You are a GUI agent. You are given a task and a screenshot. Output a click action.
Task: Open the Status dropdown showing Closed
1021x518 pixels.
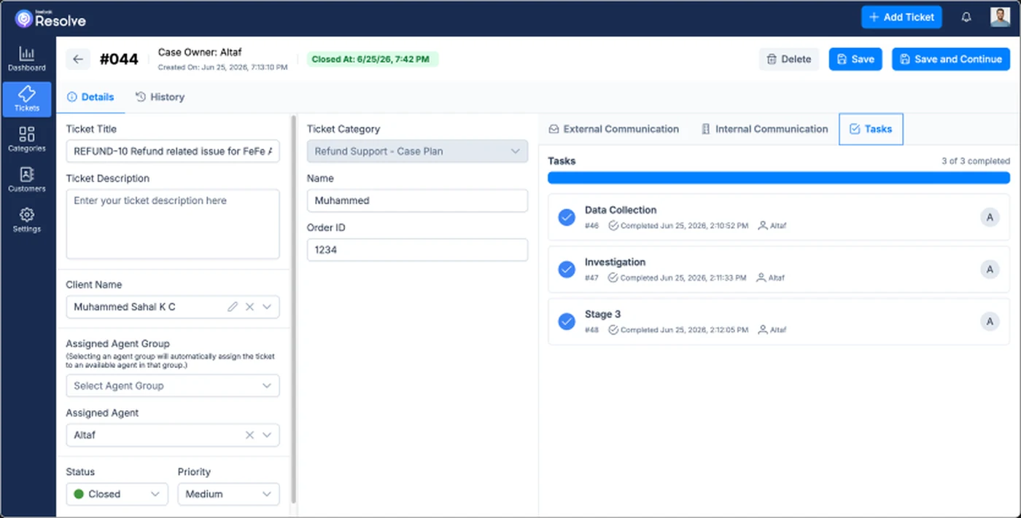coord(117,494)
